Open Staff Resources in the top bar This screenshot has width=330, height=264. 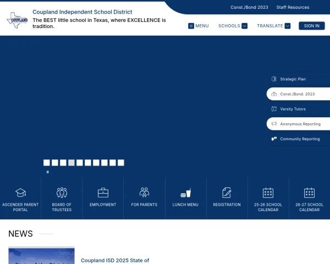[293, 7]
